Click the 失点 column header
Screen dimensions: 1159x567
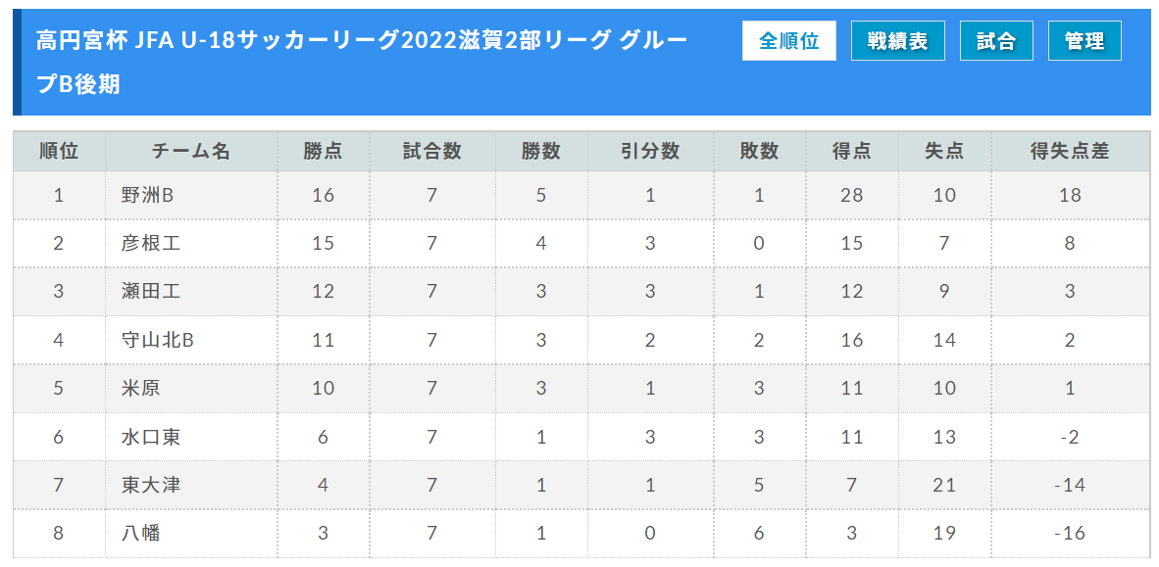944,152
